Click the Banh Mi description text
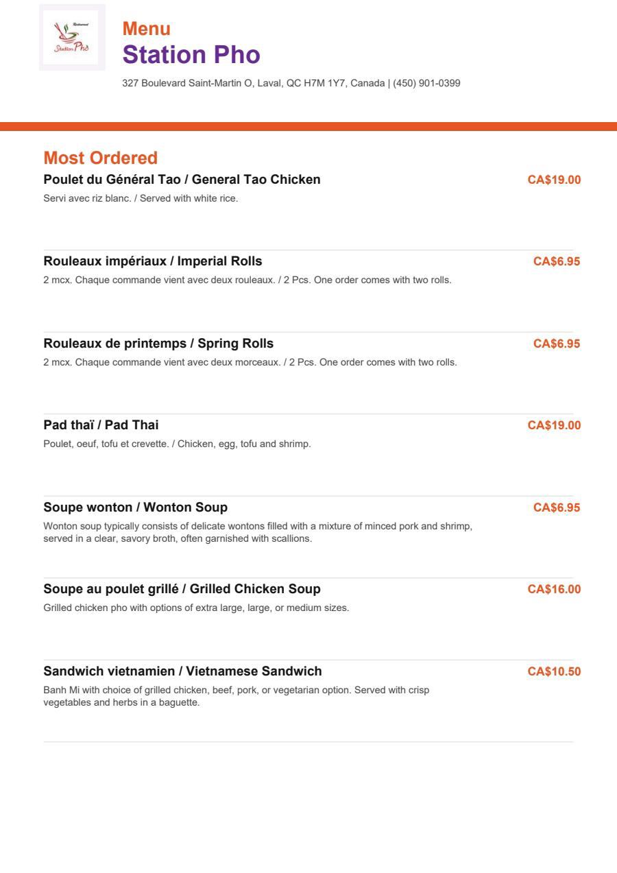Viewport: 617px width, 873px height. pos(237,696)
